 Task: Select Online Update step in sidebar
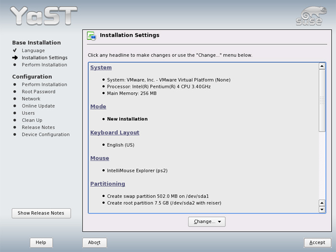pyautogui.click(x=38, y=106)
